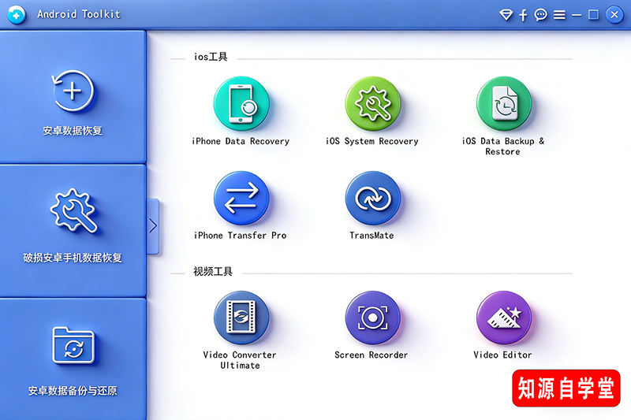Open iPhone Transfer Pro icon
Viewport: 631px width, 420px height.
point(241,198)
